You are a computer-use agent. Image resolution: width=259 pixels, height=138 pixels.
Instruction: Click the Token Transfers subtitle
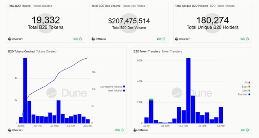pyautogui.click(x=172, y=51)
